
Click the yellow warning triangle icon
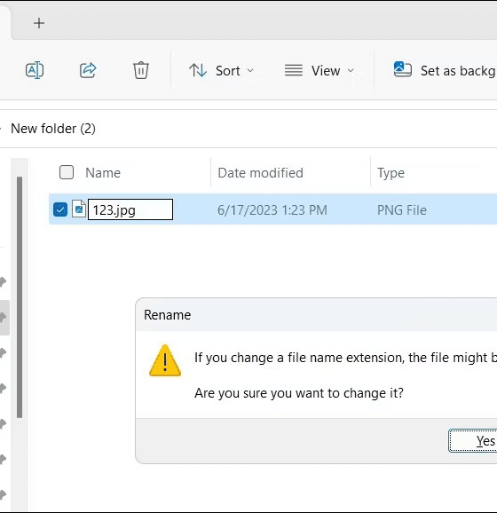point(165,360)
